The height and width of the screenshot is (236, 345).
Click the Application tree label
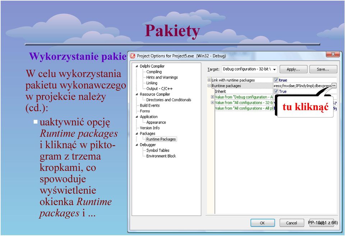149,117
